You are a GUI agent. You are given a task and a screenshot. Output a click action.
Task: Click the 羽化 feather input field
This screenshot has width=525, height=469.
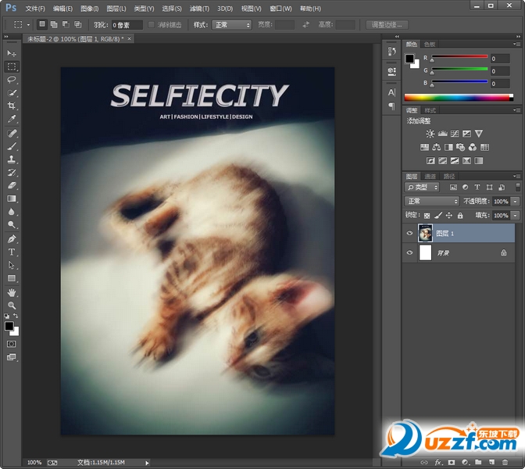coord(126,25)
